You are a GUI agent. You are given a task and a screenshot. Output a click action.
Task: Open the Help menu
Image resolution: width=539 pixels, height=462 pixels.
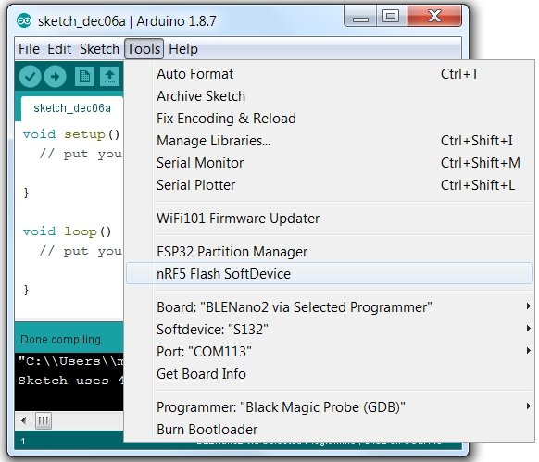(x=183, y=49)
